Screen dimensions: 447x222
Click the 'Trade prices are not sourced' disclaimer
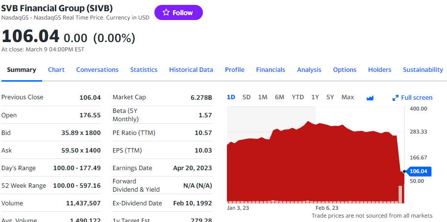(372, 216)
